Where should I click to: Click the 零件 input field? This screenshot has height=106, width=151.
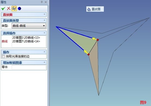pyautogui.click(x=29, y=67)
